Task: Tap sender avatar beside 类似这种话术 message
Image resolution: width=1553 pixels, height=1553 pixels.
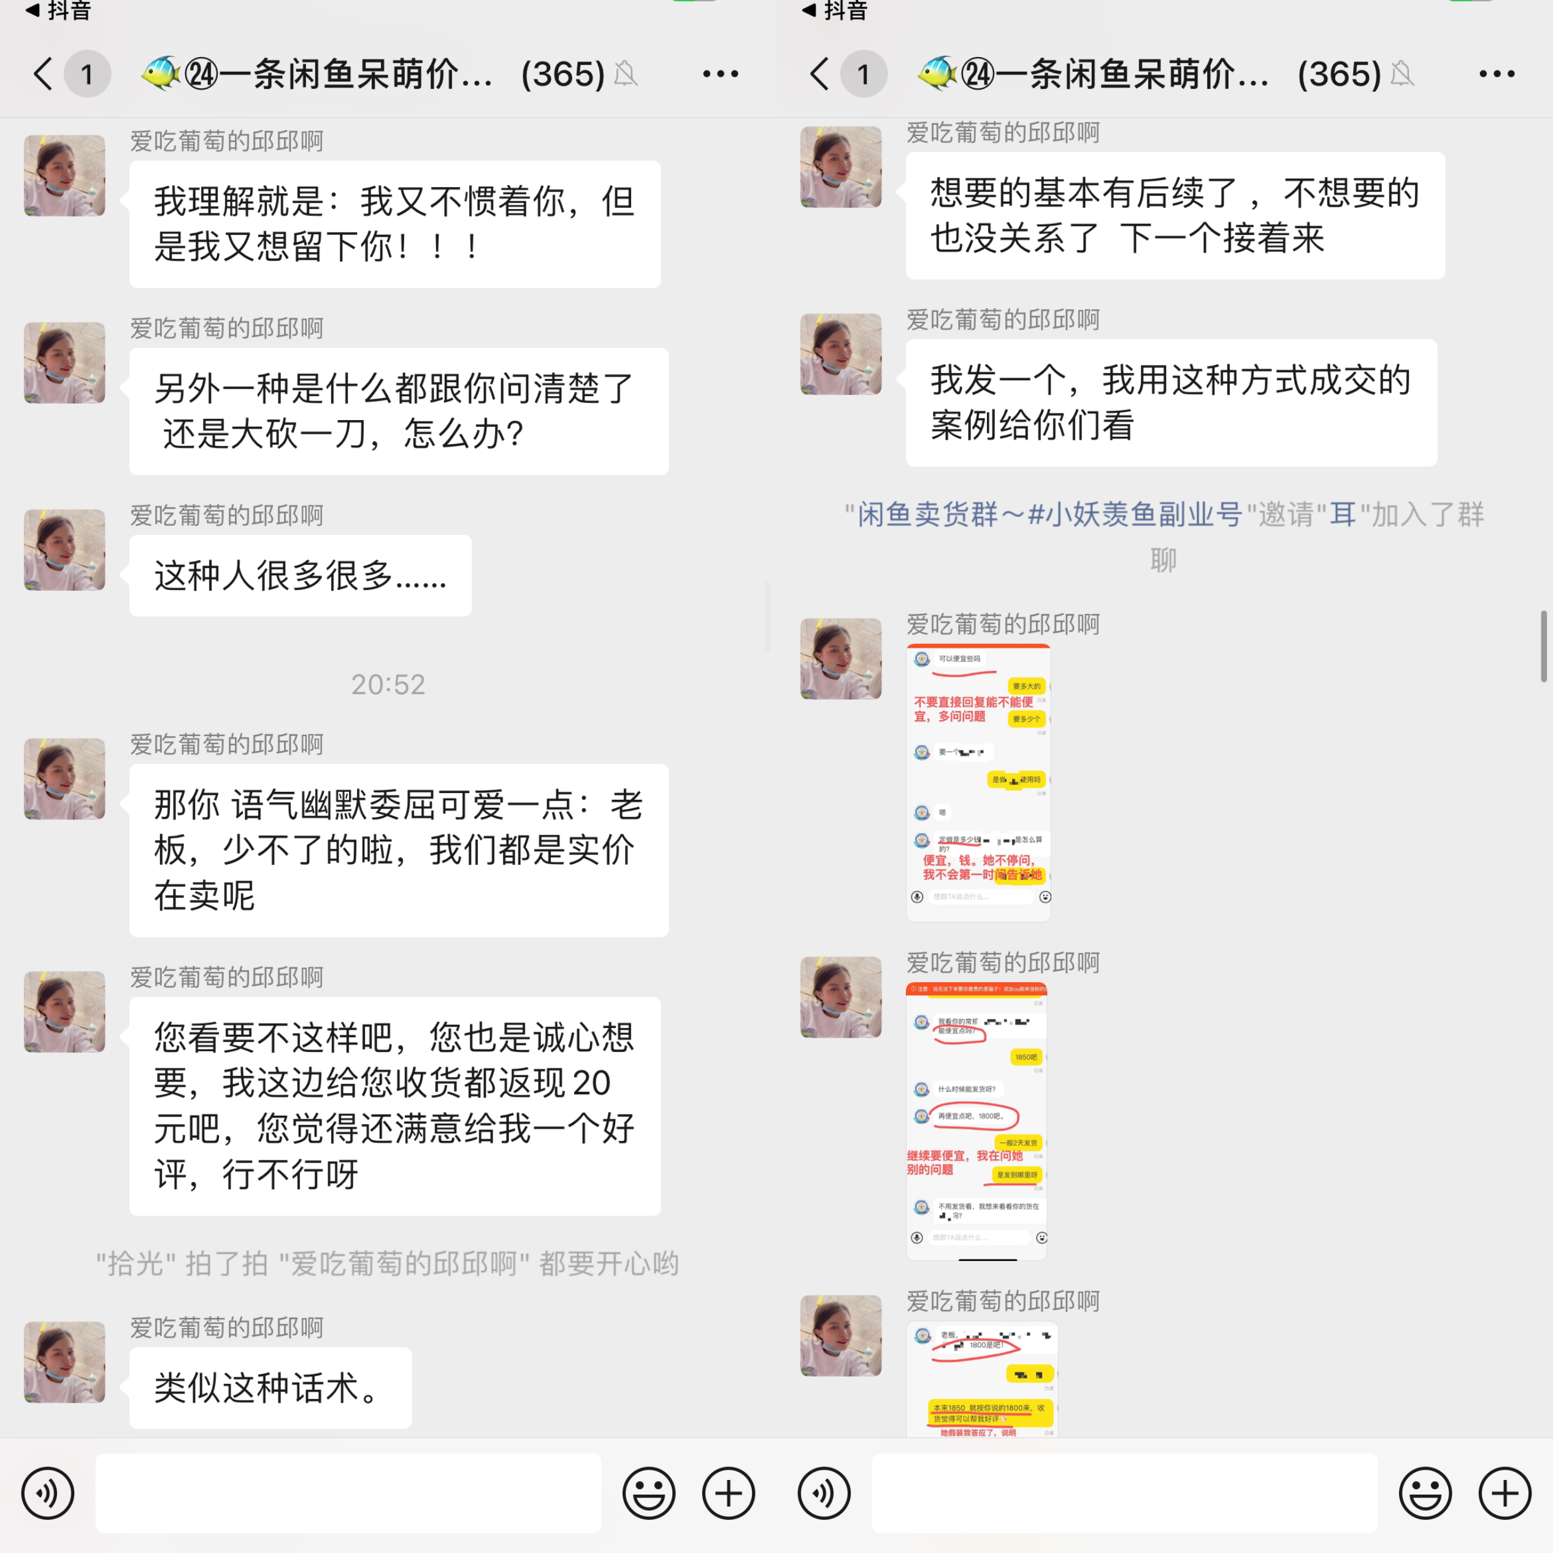Action: click(x=64, y=1362)
